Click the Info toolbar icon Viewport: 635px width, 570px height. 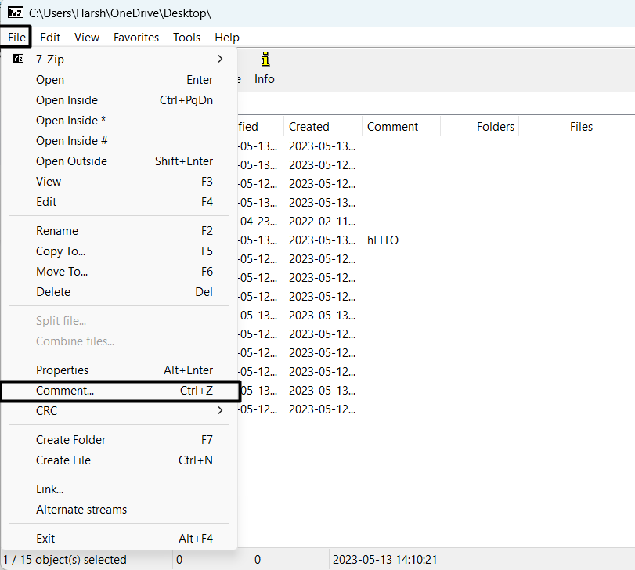pyautogui.click(x=265, y=68)
